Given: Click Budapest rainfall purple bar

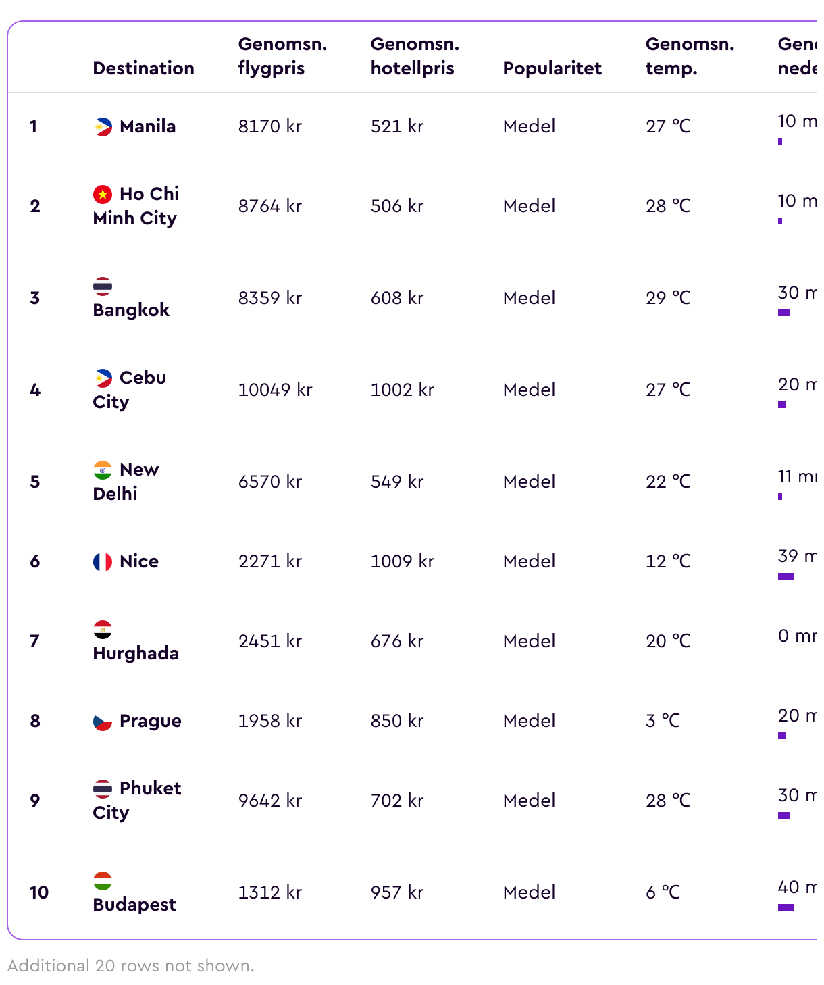Looking at the screenshot, I should 786,907.
